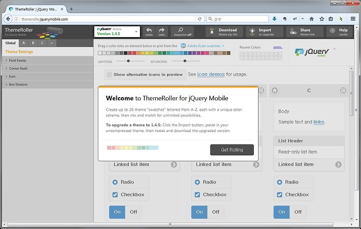Click the Lightness slider handle
The height and width of the screenshot is (229, 361).
[x=128, y=61]
